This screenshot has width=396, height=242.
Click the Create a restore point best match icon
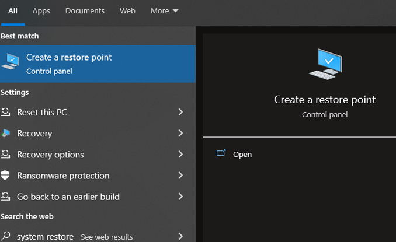(11, 61)
